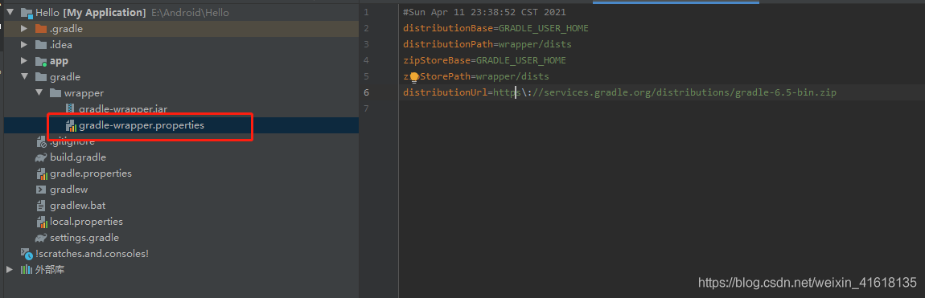Open local.properties file

pos(86,222)
